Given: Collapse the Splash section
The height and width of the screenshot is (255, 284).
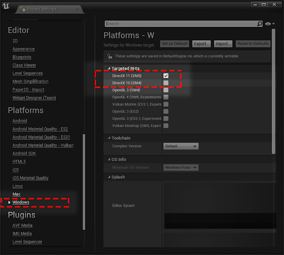Looking at the screenshot, I should pos(109,177).
